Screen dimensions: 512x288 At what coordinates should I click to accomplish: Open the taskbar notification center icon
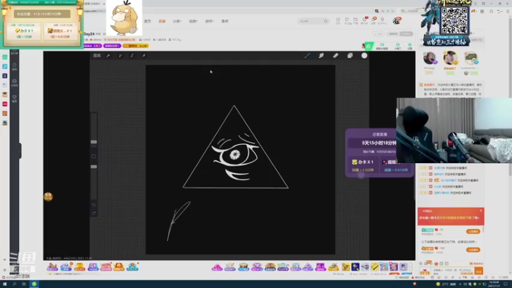tap(506, 284)
